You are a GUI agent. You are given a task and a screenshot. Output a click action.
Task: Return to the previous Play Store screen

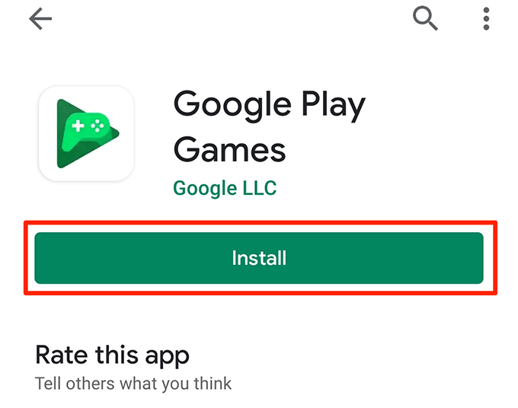pos(40,19)
